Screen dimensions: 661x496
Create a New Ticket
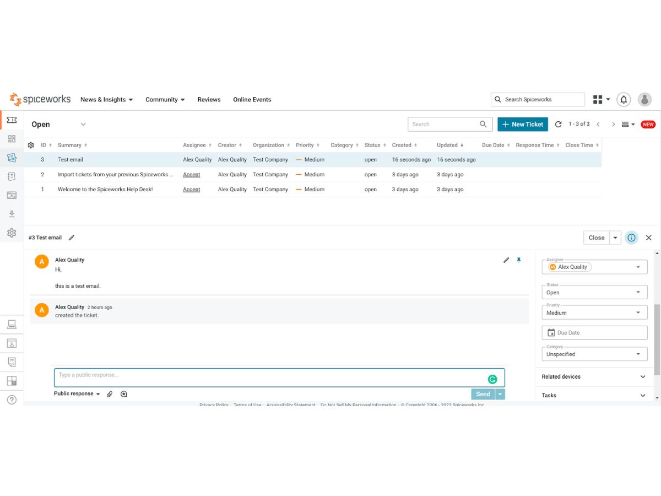pyautogui.click(x=523, y=125)
